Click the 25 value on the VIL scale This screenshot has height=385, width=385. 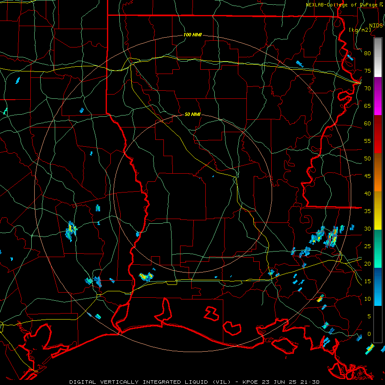pos(367,246)
